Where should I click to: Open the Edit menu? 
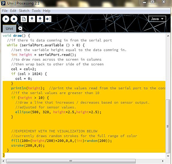coord(13,11)
